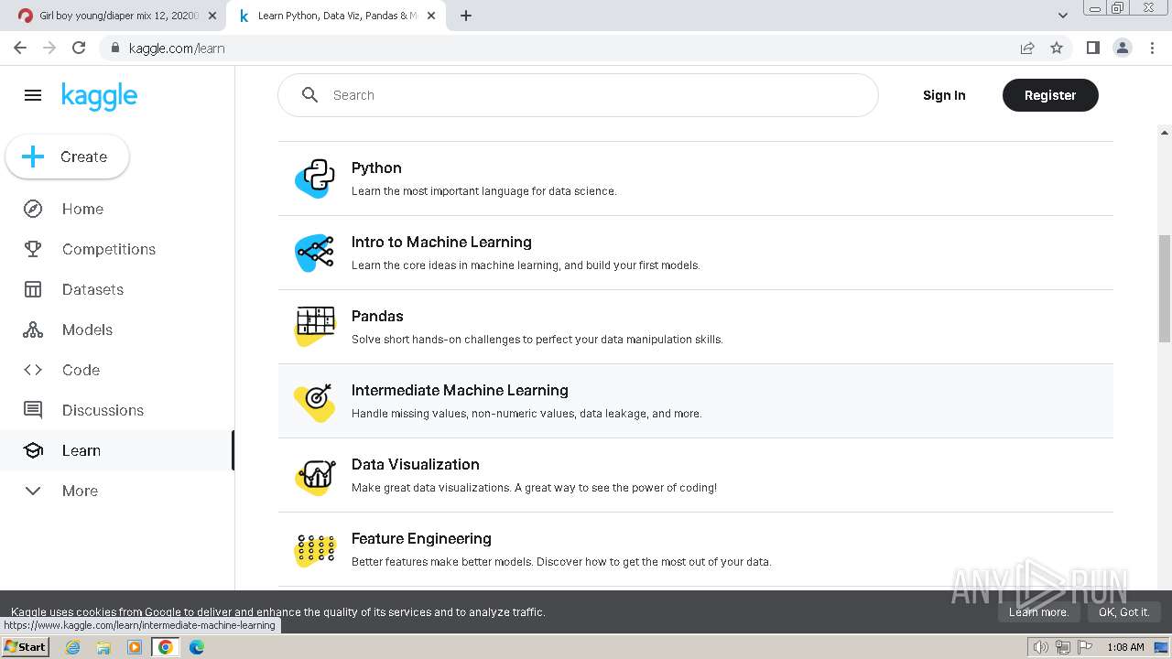The height and width of the screenshot is (659, 1172).
Task: Click Learn more in cookie banner
Action: pos(1038,612)
